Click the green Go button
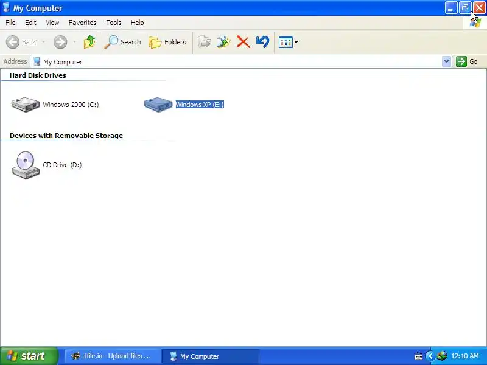 pos(466,61)
